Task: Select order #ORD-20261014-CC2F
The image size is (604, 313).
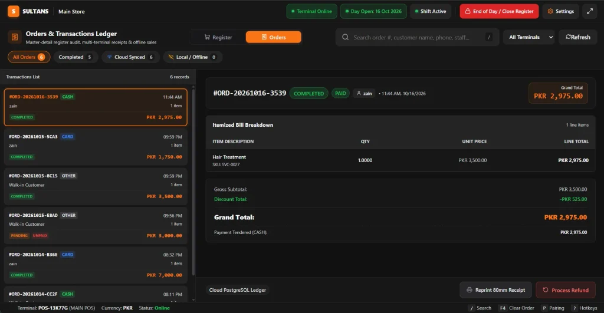Action: (96, 294)
